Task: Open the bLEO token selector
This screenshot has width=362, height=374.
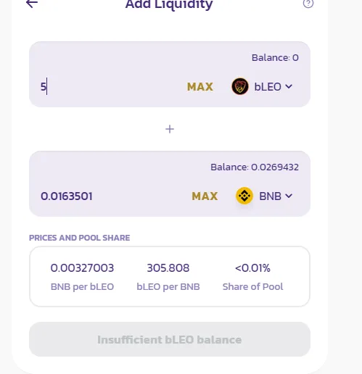Action: pos(262,86)
